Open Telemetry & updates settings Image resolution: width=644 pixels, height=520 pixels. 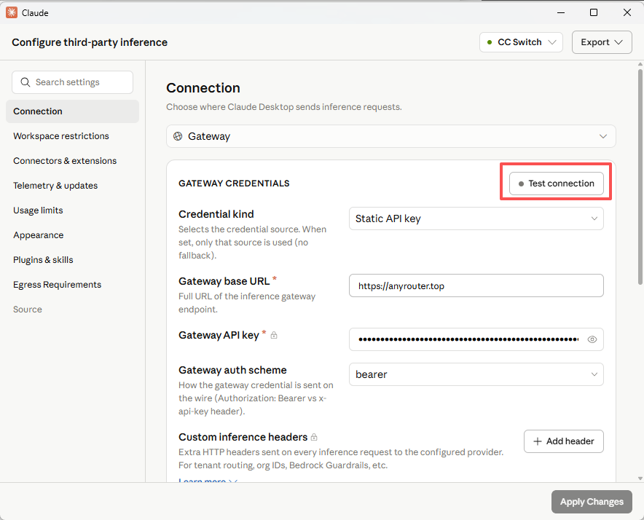tap(72, 186)
